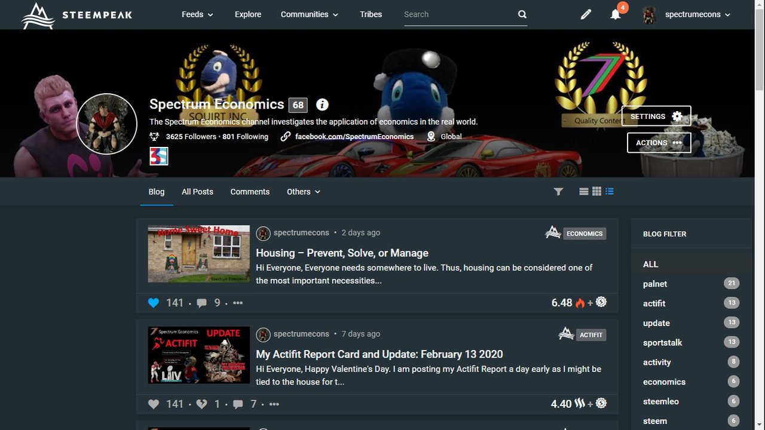765x430 pixels.
Task: Switch to grid layout view
Action: pos(596,192)
